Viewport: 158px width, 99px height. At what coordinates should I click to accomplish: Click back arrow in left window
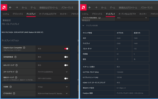point(10,7)
